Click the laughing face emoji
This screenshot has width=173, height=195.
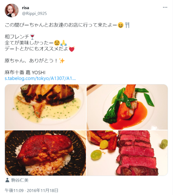[x=120, y=25]
